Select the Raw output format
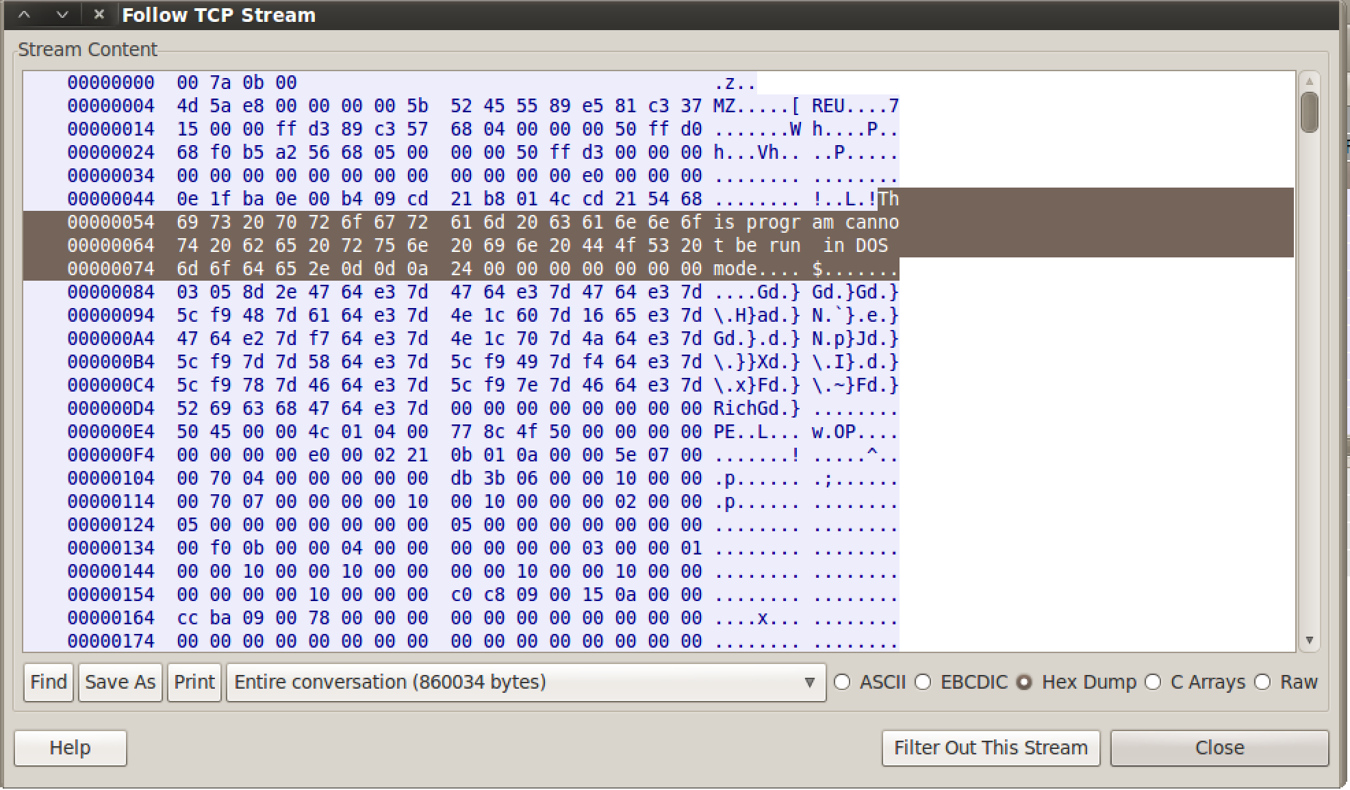This screenshot has width=1350, height=790. point(1263,683)
